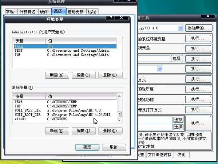Image resolution: width=218 pixels, height=164 pixels.
Task: Click 执行 next to 系统环境变量
Action: [198, 39]
